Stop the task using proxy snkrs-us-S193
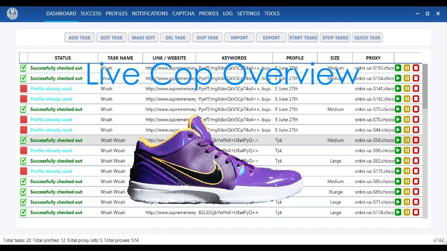 tap(416, 68)
